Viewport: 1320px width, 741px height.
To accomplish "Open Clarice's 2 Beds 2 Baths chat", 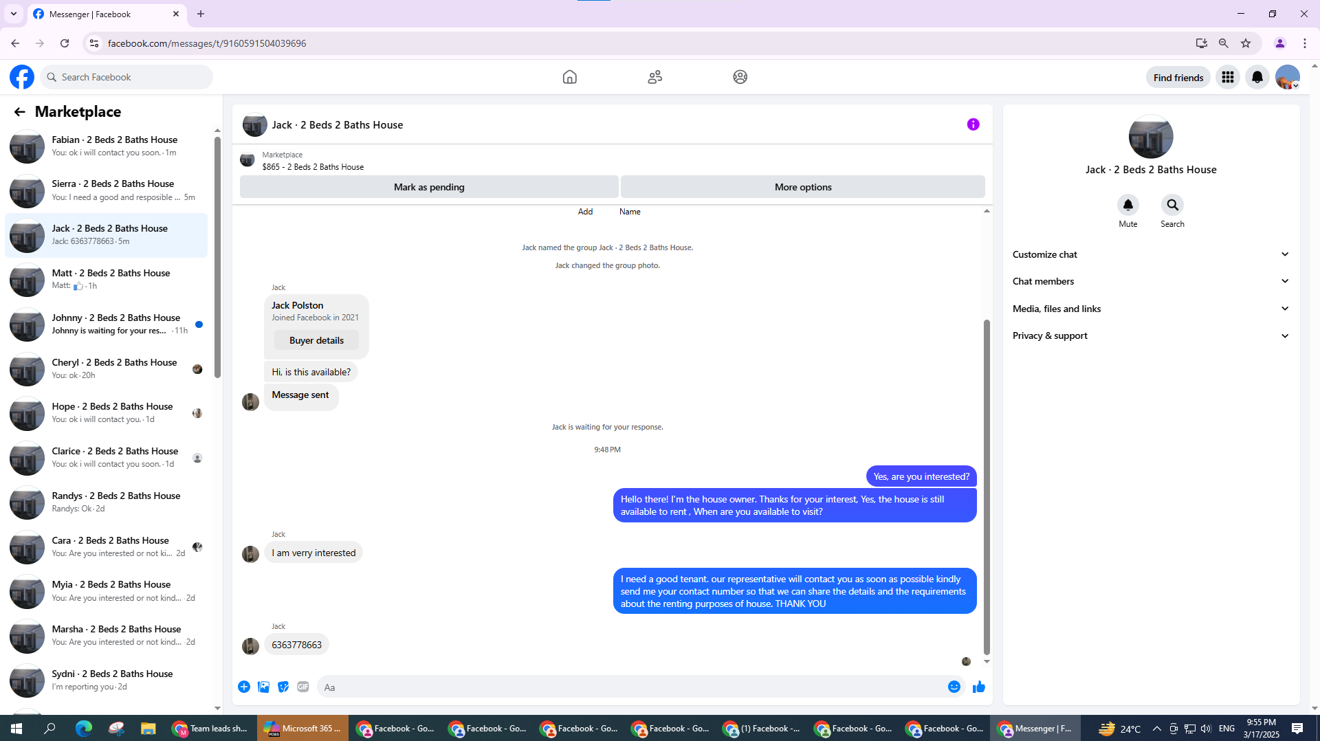I will point(107,458).
